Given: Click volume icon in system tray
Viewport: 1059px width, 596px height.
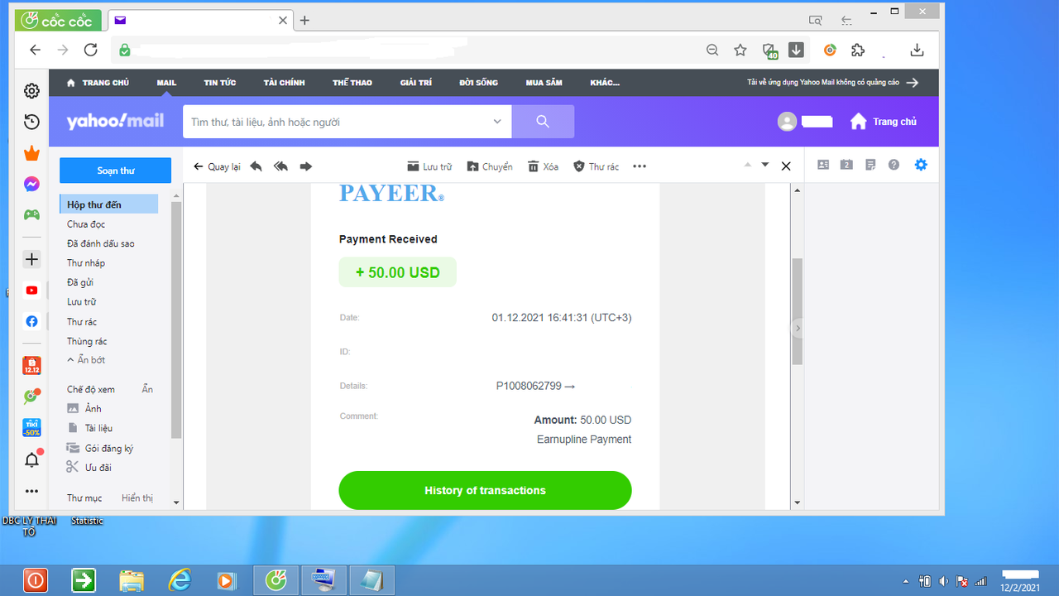Looking at the screenshot, I should click(x=944, y=581).
